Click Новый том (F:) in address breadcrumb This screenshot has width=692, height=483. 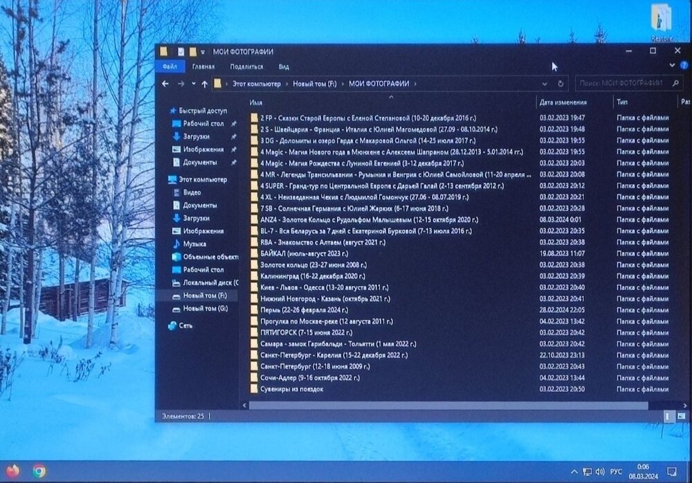point(314,84)
